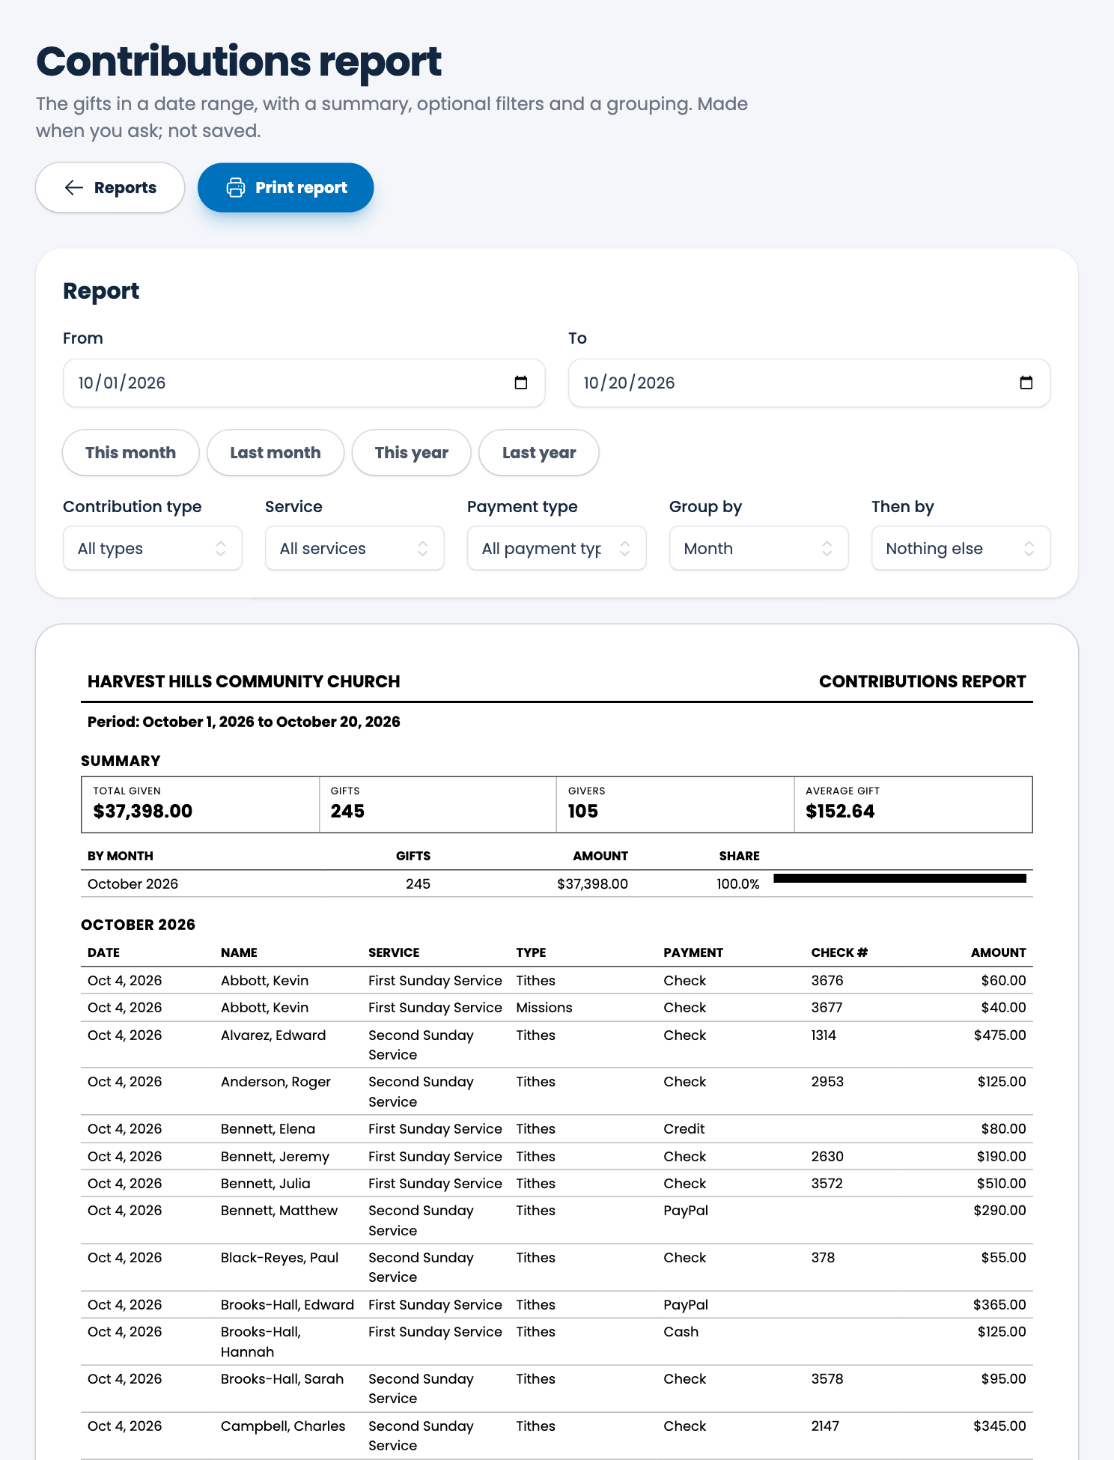The height and width of the screenshot is (1460, 1114).
Task: Click the $190.00 amount for Bennett, Jeremy
Action: 1001,1156
